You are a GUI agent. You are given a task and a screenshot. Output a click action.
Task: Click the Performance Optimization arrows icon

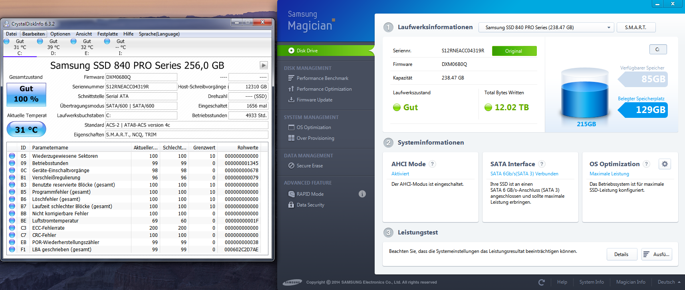tap(291, 89)
